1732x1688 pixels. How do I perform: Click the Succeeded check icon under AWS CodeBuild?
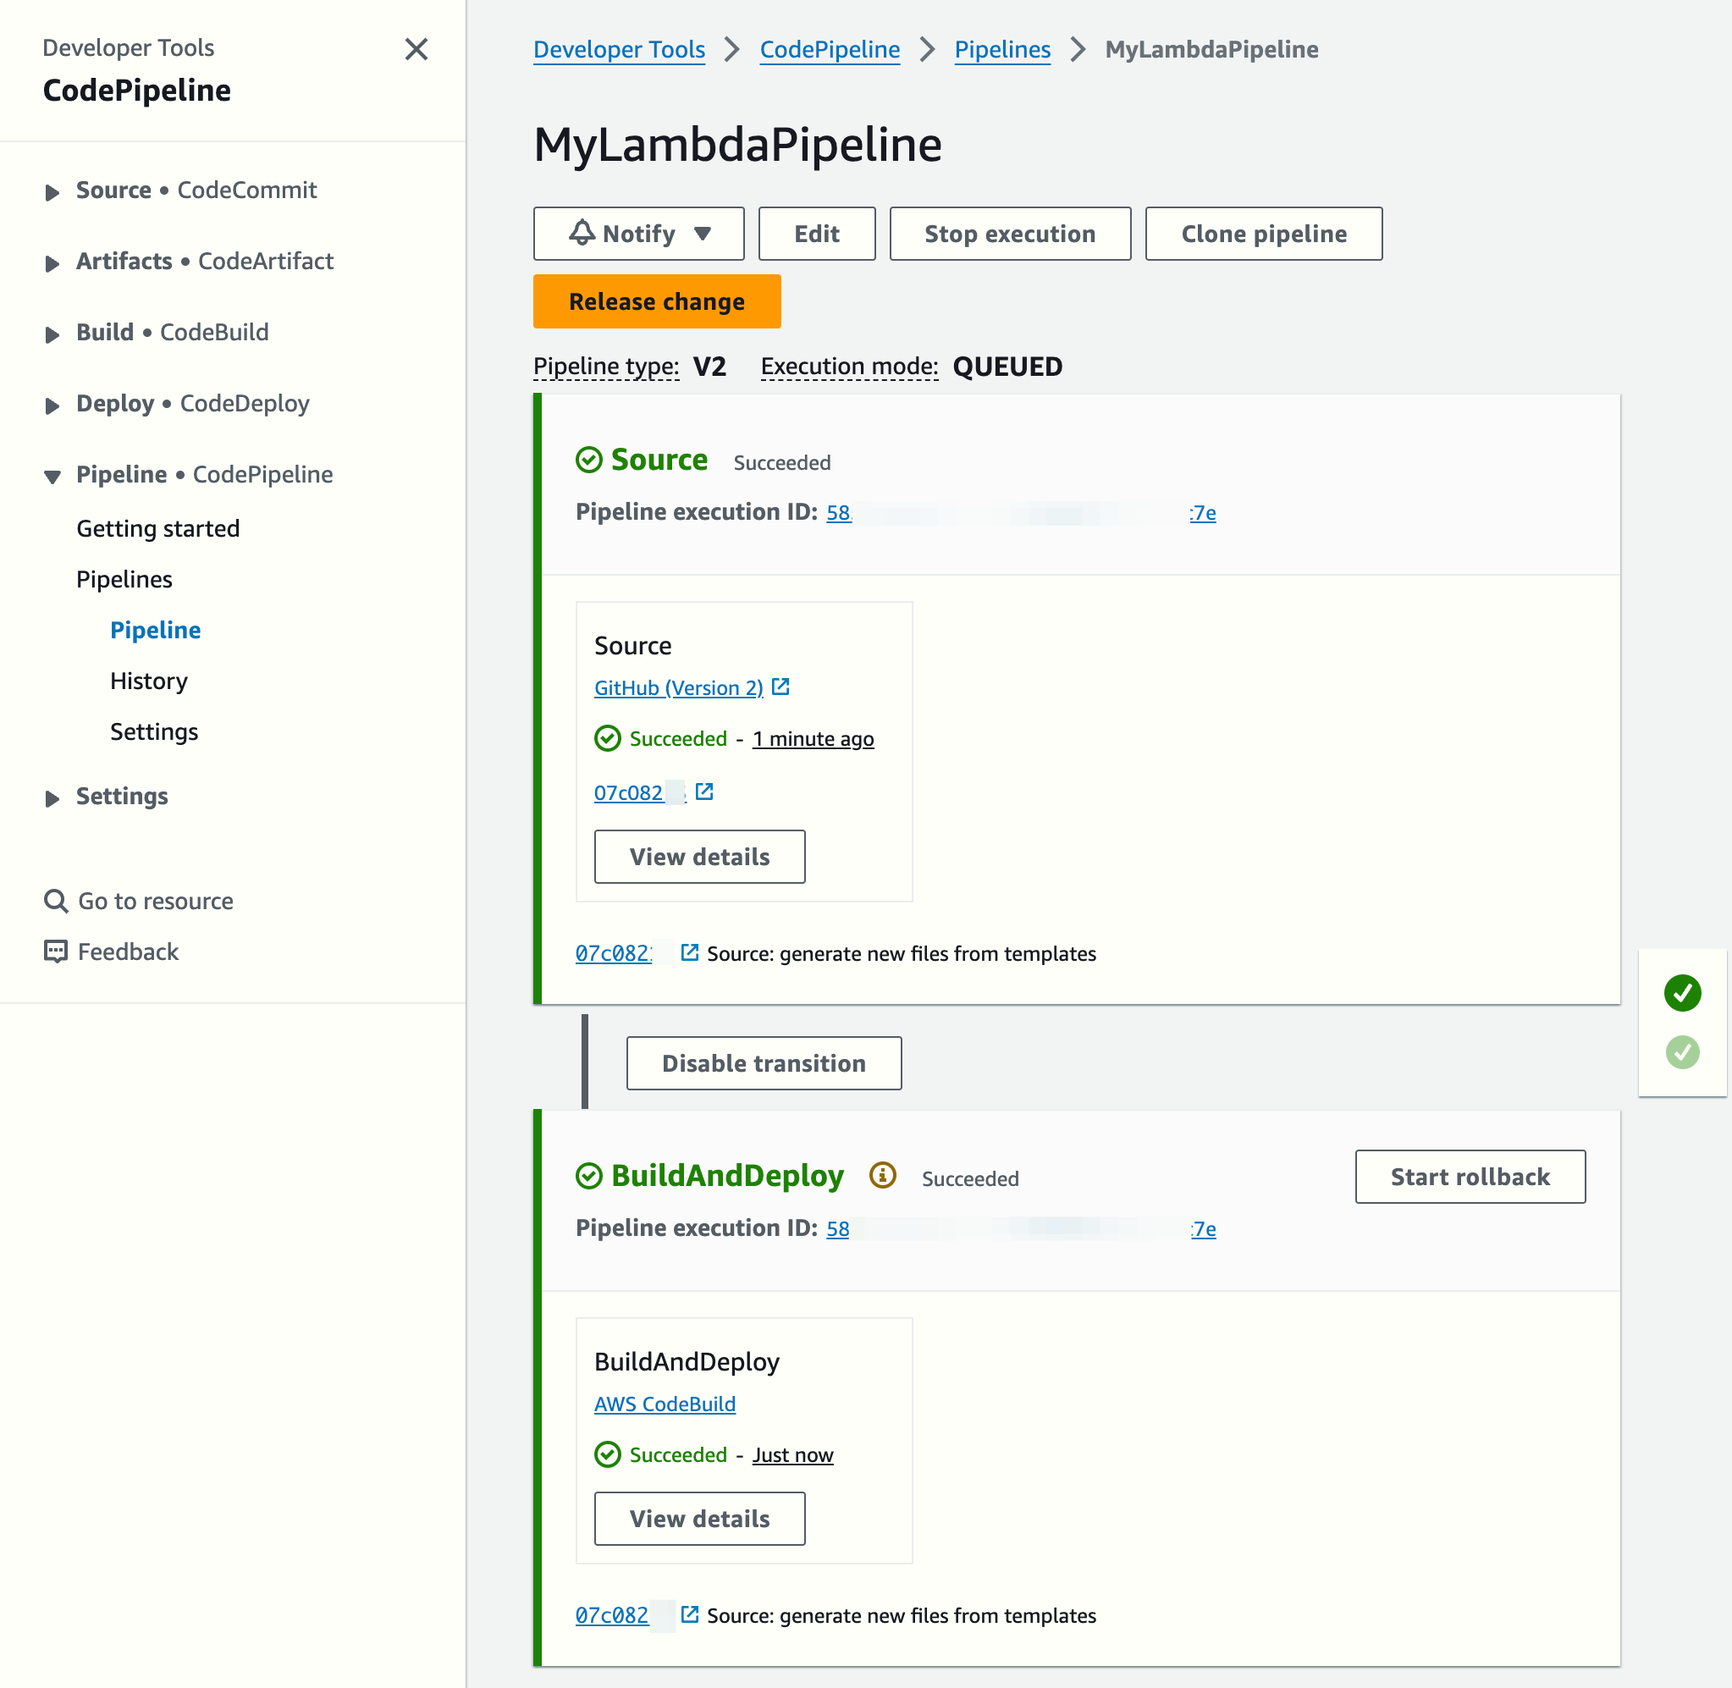(608, 1455)
